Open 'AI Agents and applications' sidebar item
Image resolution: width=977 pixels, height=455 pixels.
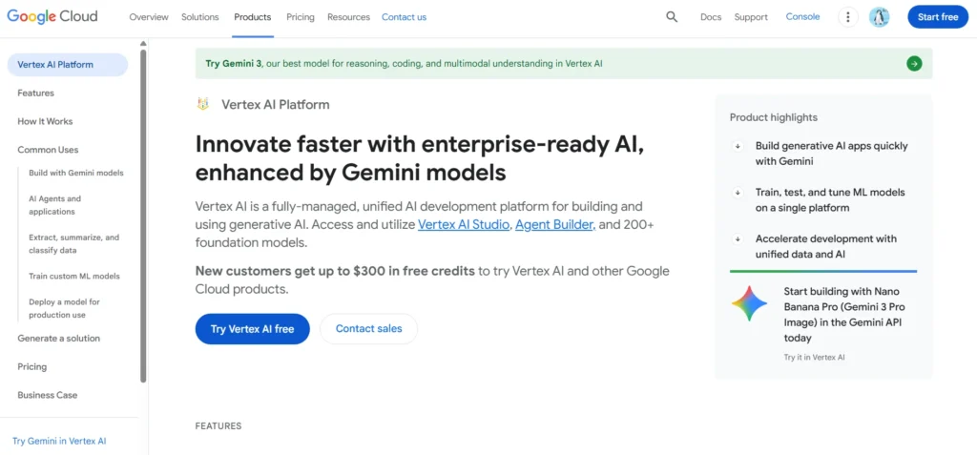point(54,205)
